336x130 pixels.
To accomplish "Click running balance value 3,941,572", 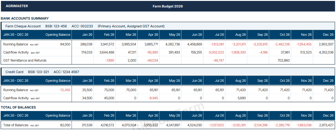I will point(107,44).
